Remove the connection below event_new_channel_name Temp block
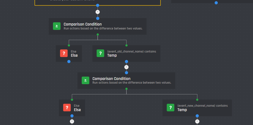The image size is (253, 125). click(x=197, y=121)
